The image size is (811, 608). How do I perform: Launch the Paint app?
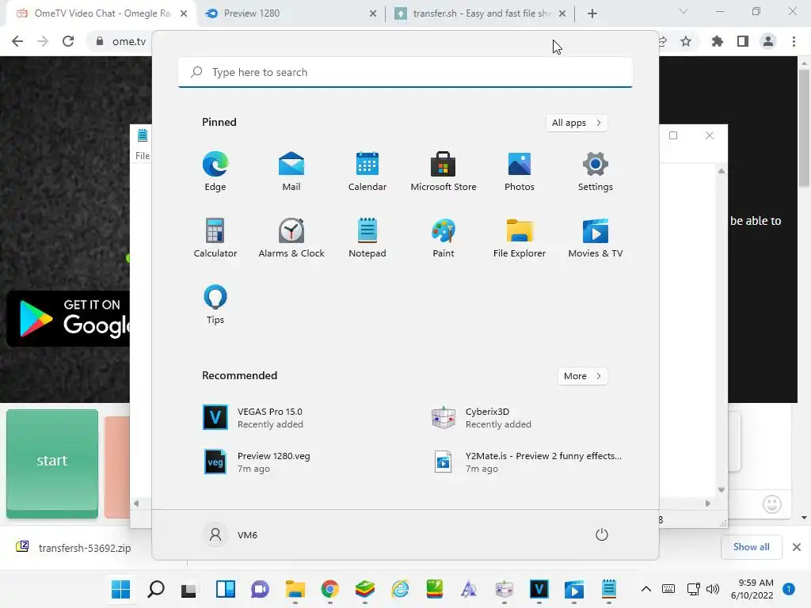point(444,237)
